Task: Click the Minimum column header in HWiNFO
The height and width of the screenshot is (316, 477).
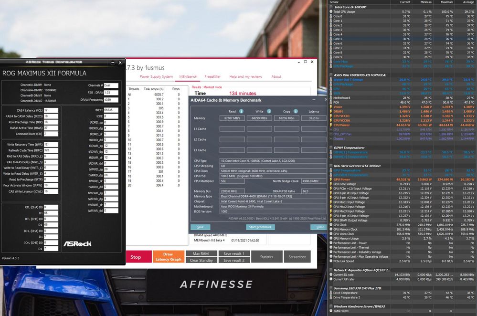Action: (426, 2)
